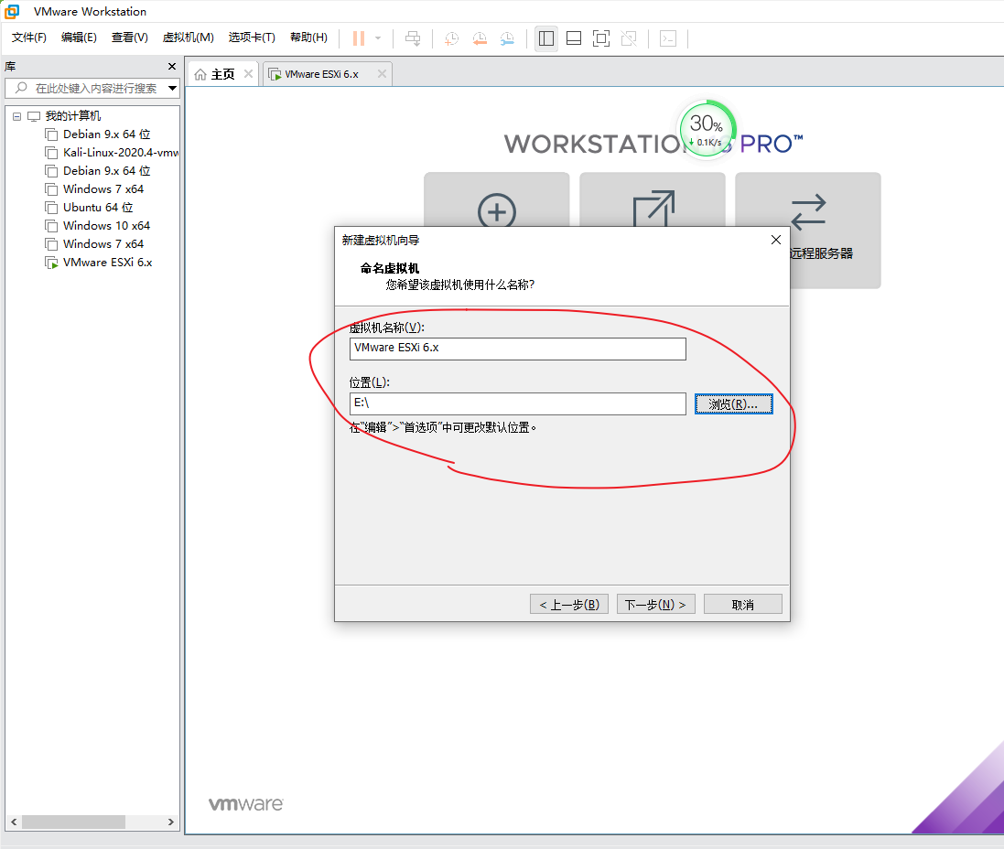
Task: Click the Kali-Linux VM icon in library
Action: click(x=51, y=153)
